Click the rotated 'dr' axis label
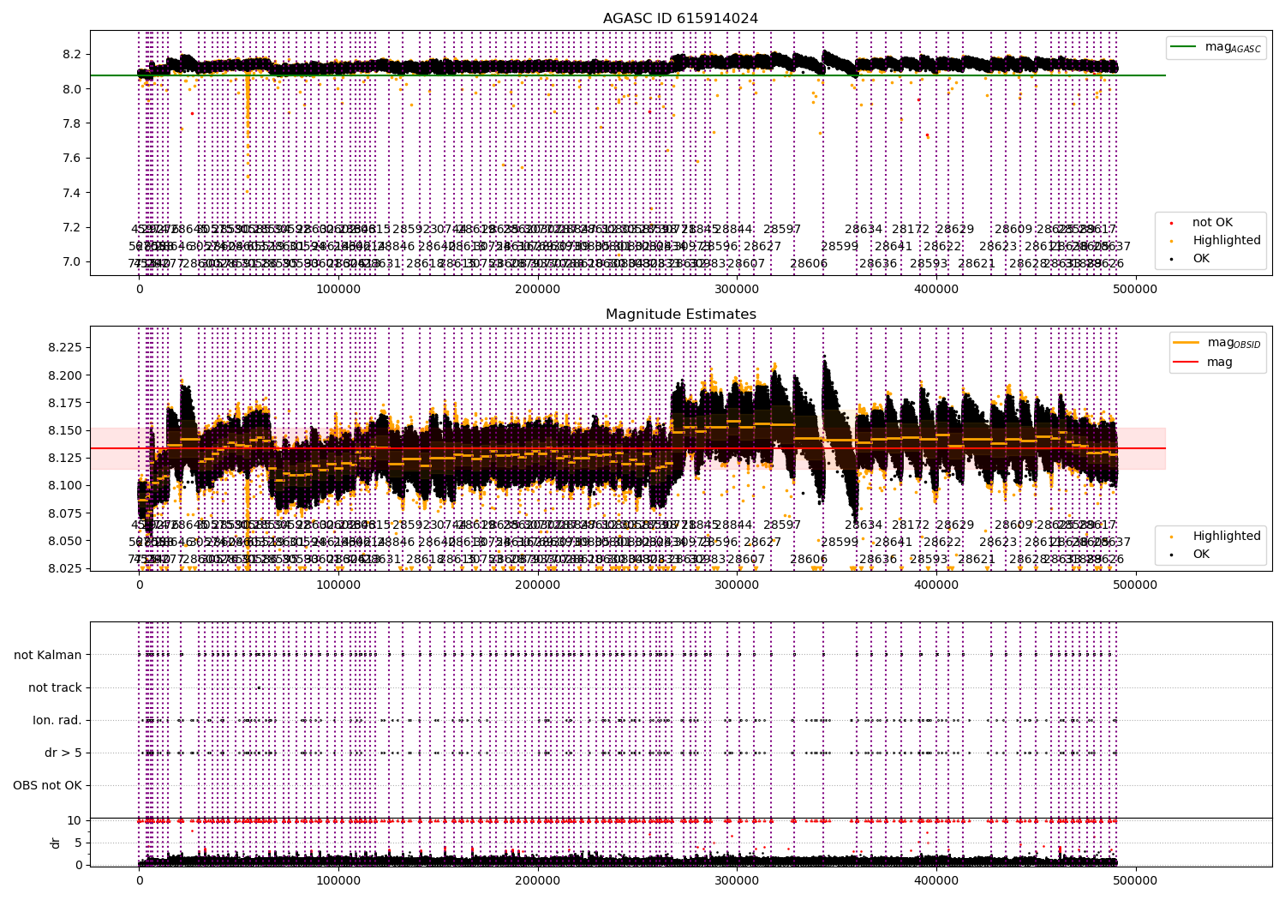This screenshot has height=900, width=1285. 56,843
